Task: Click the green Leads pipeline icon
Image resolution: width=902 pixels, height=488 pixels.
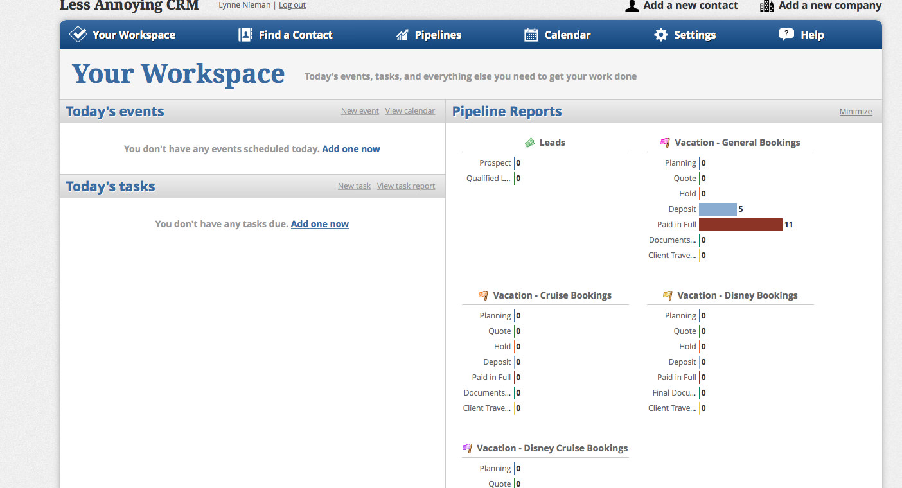Action: tap(529, 142)
